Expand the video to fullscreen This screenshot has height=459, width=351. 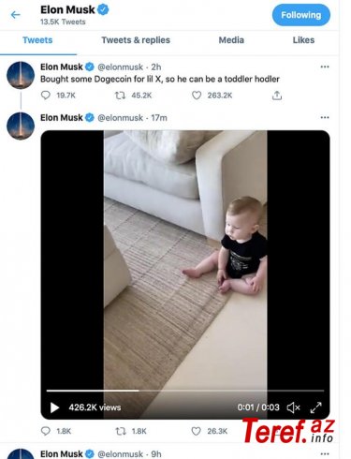click(x=315, y=407)
